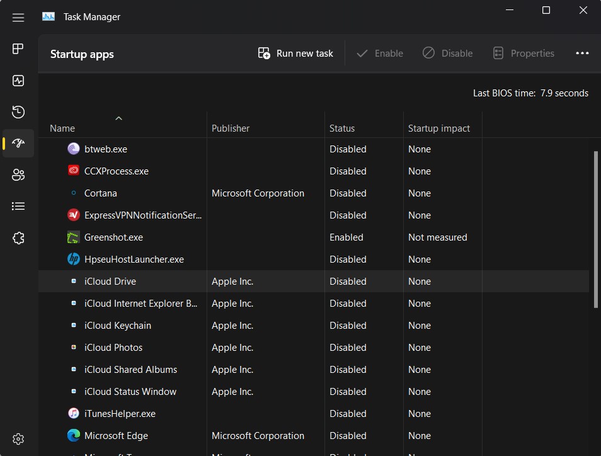Image resolution: width=601 pixels, height=456 pixels.
Task: Expand the navigation hamburger menu
Action: point(18,17)
